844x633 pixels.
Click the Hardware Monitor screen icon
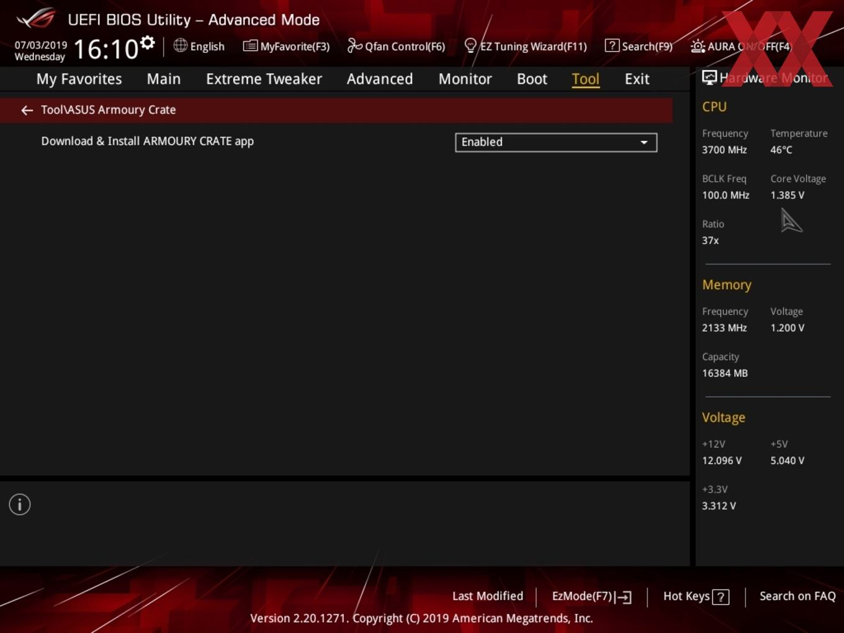pos(709,78)
